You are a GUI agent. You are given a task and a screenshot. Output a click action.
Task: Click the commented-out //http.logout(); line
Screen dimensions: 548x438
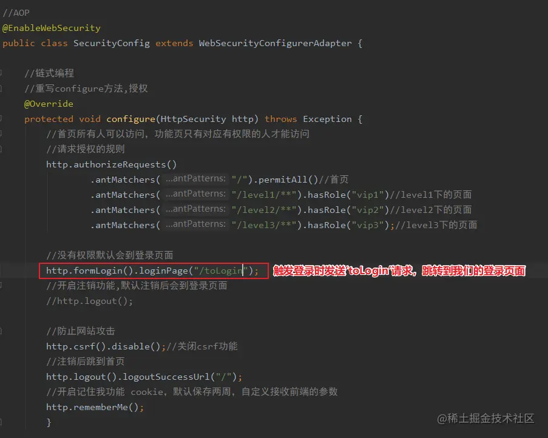point(89,301)
